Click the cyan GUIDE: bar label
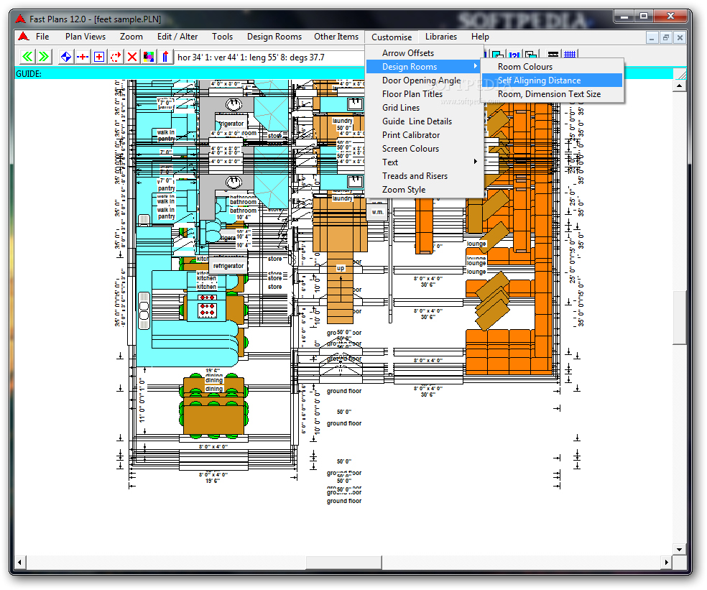Viewport: 707px width, 590px height. tap(29, 73)
